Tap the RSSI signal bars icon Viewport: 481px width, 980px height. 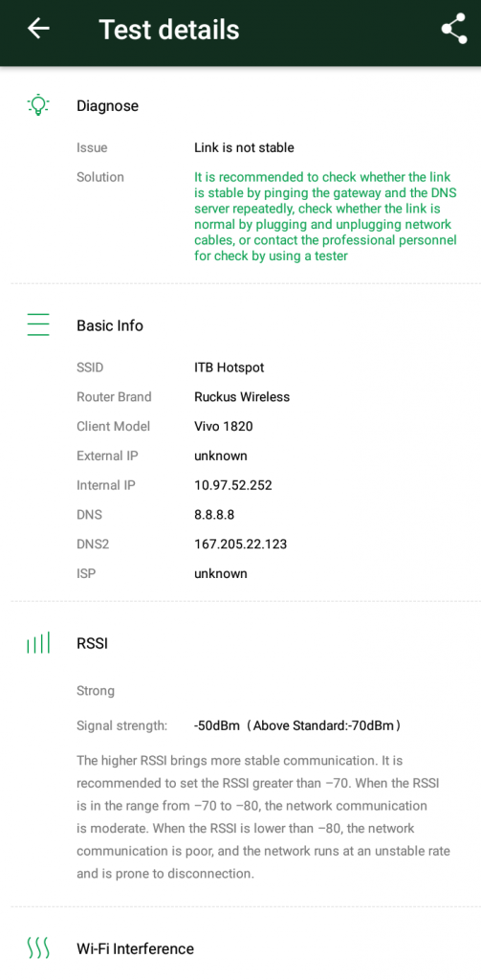pyautogui.click(x=38, y=643)
